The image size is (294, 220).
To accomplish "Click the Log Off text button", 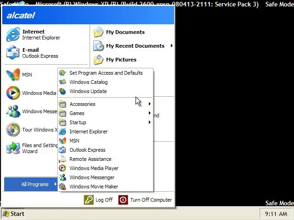I will [x=104, y=200].
